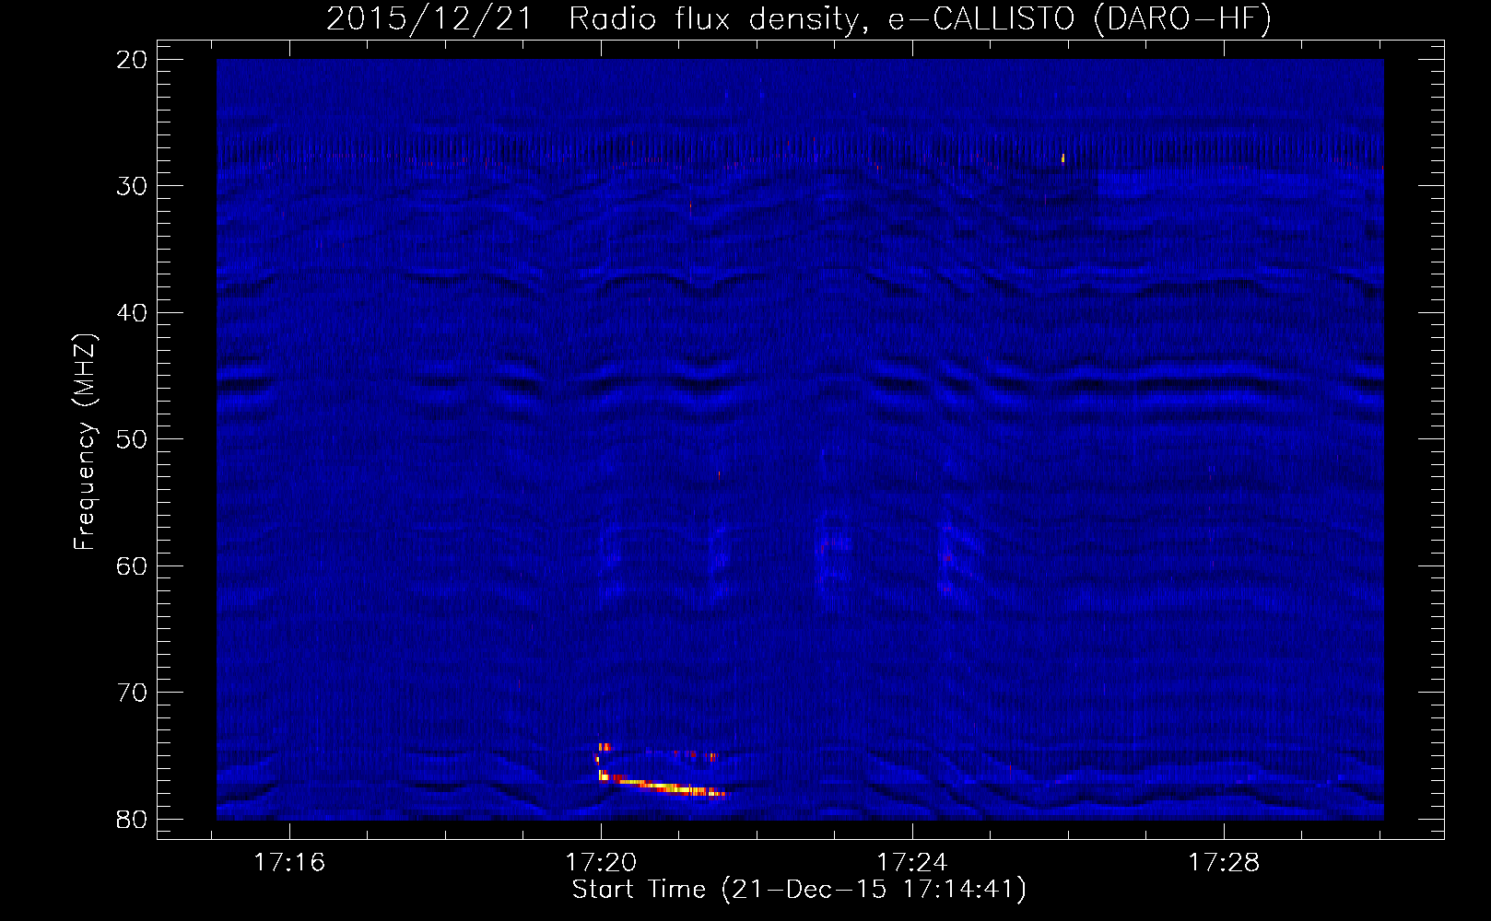Image resolution: width=1491 pixels, height=921 pixels.
Task: Click the 70 MHz frequency tick label
Action: tap(133, 693)
